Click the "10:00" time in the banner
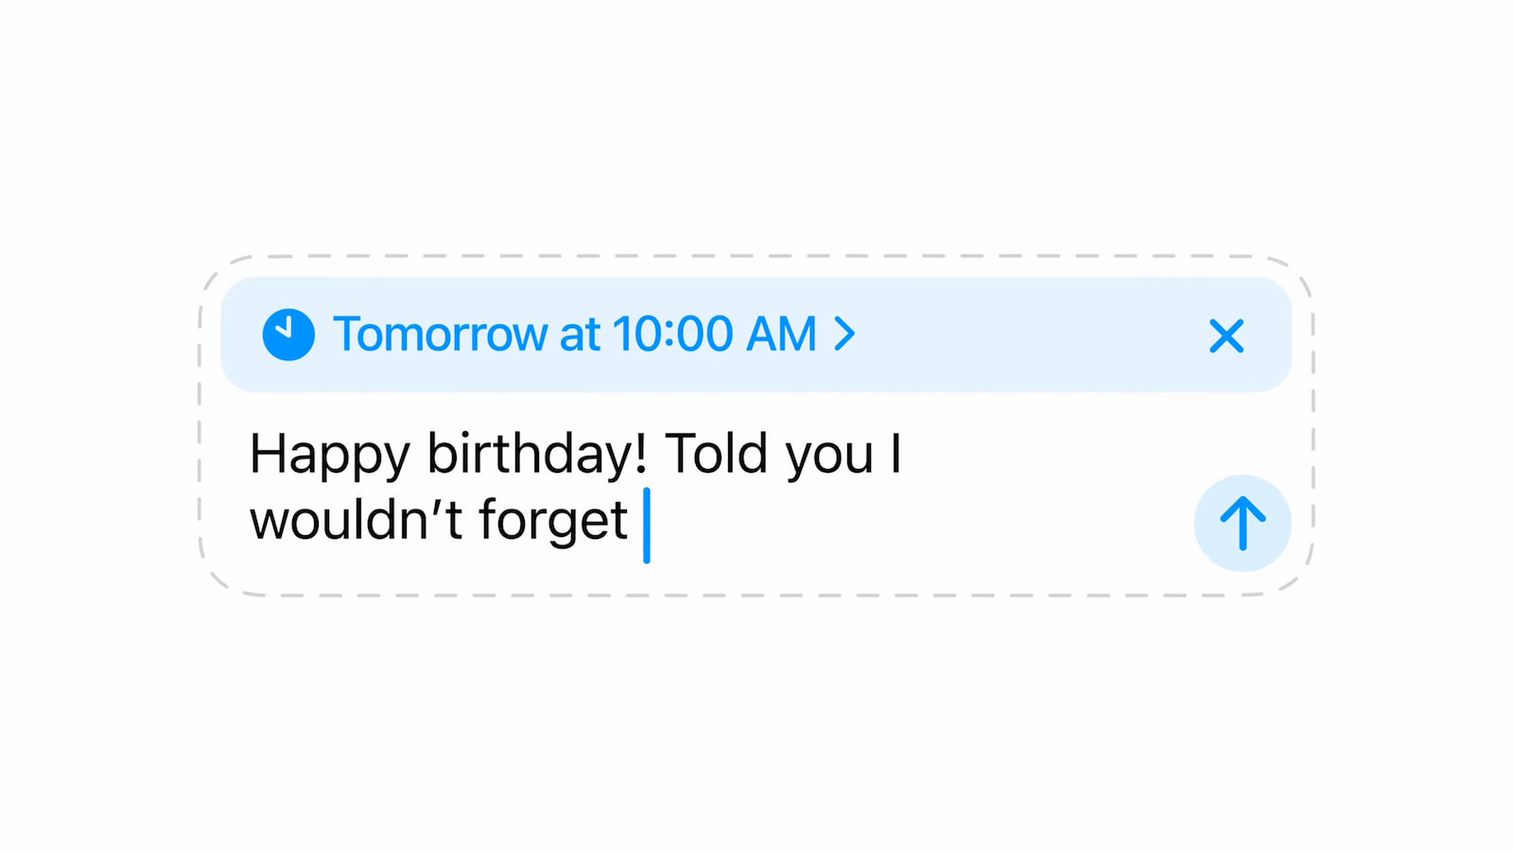The image size is (1513, 851). pyautogui.click(x=672, y=335)
